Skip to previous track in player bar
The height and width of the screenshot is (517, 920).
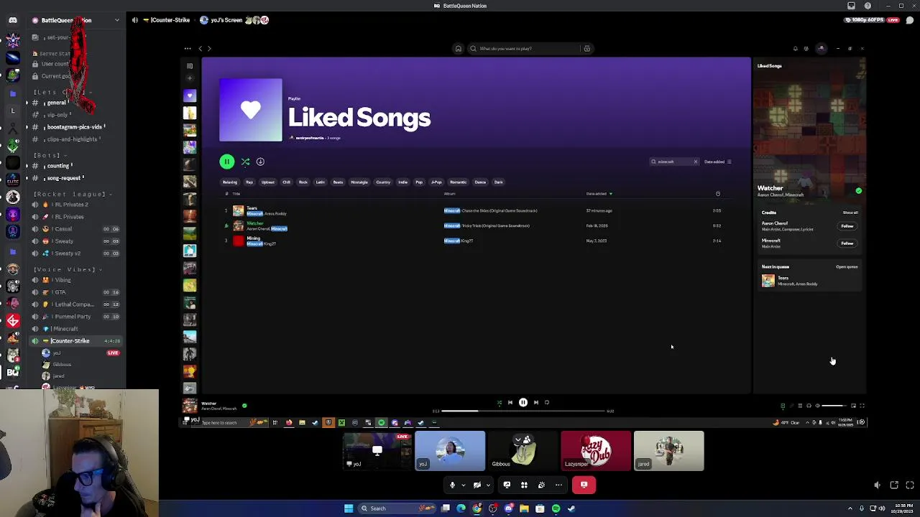point(510,403)
